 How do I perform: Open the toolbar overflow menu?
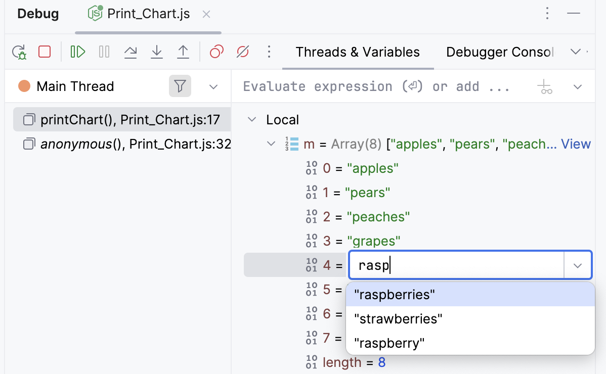click(x=269, y=52)
